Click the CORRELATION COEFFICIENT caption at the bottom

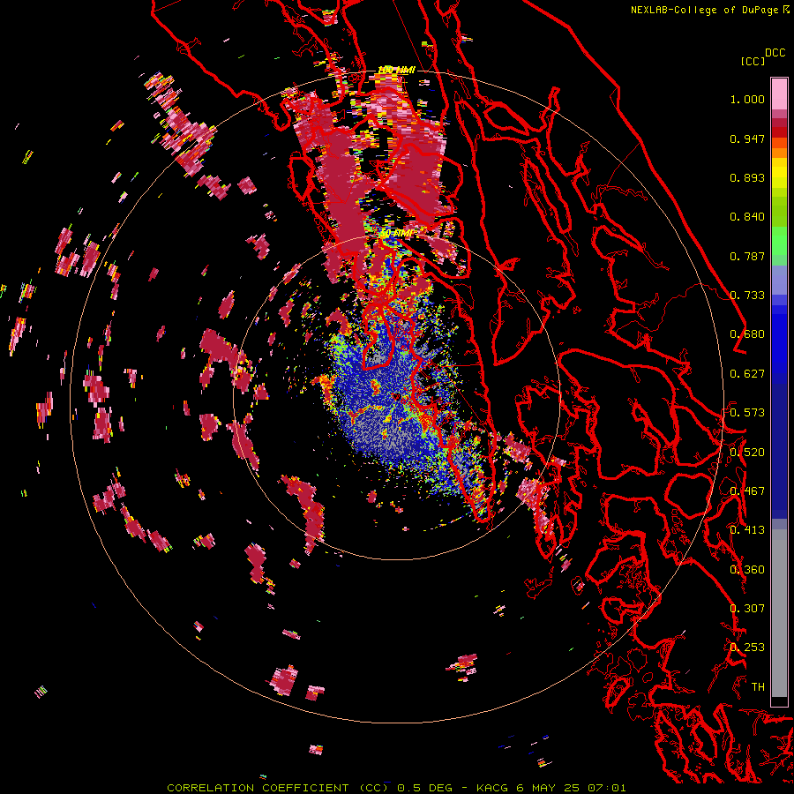pyautogui.click(x=396, y=788)
